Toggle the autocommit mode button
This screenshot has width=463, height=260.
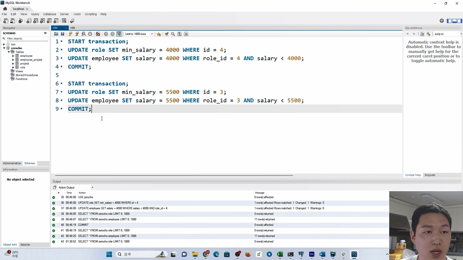pyautogui.click(x=119, y=34)
